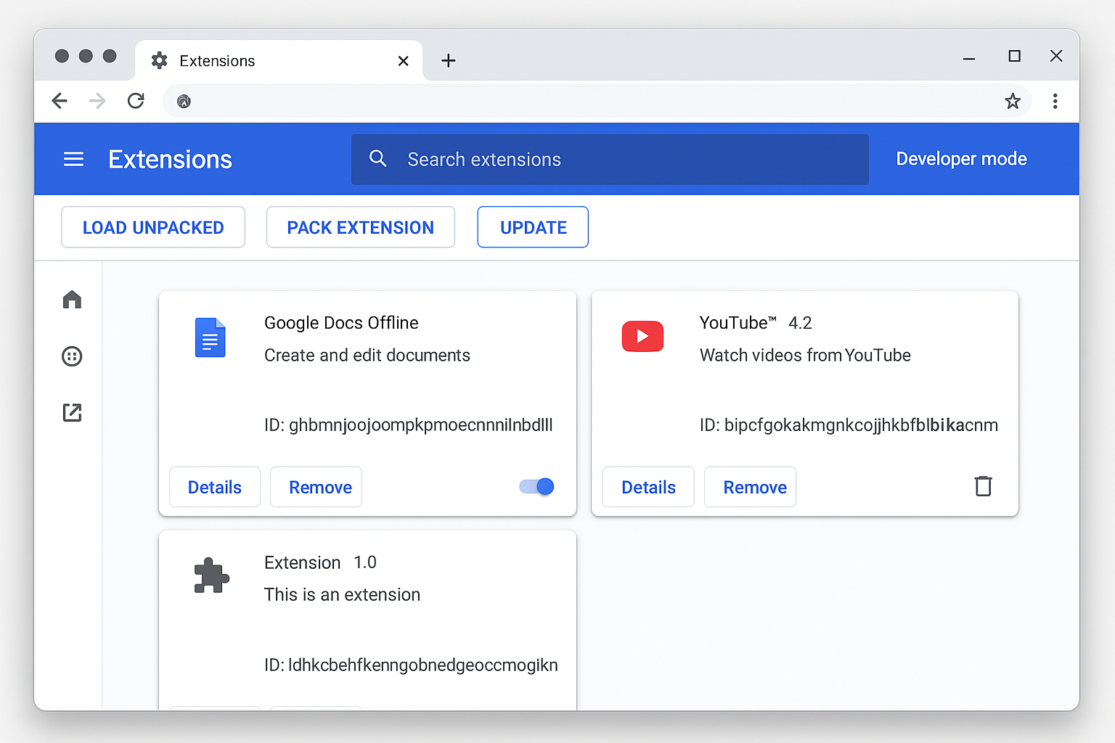Image resolution: width=1115 pixels, height=743 pixels.
Task: Select the home icon in the sidebar
Action: 72,299
